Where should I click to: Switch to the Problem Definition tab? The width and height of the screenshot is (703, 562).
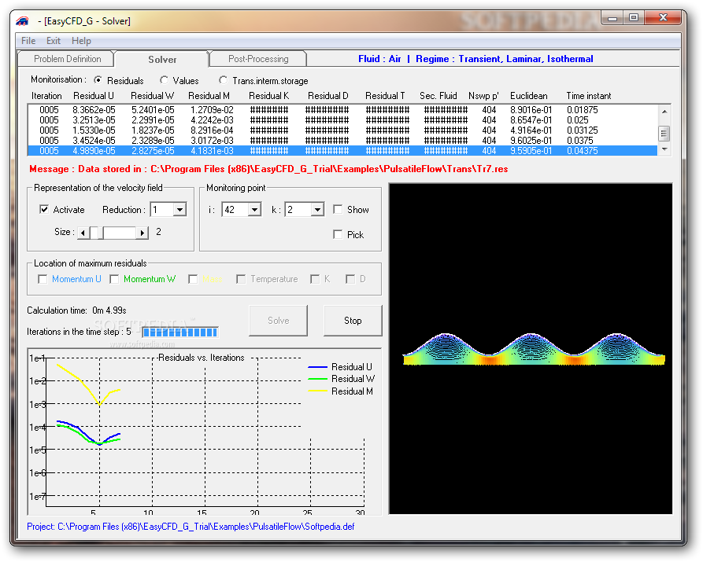67,59
